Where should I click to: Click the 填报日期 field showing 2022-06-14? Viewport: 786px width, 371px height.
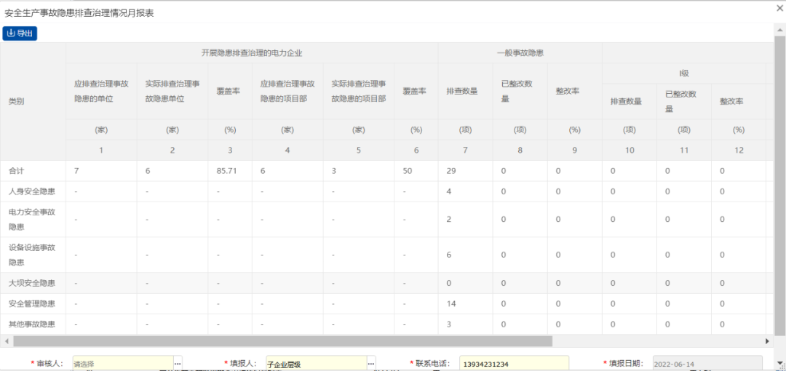click(707, 363)
